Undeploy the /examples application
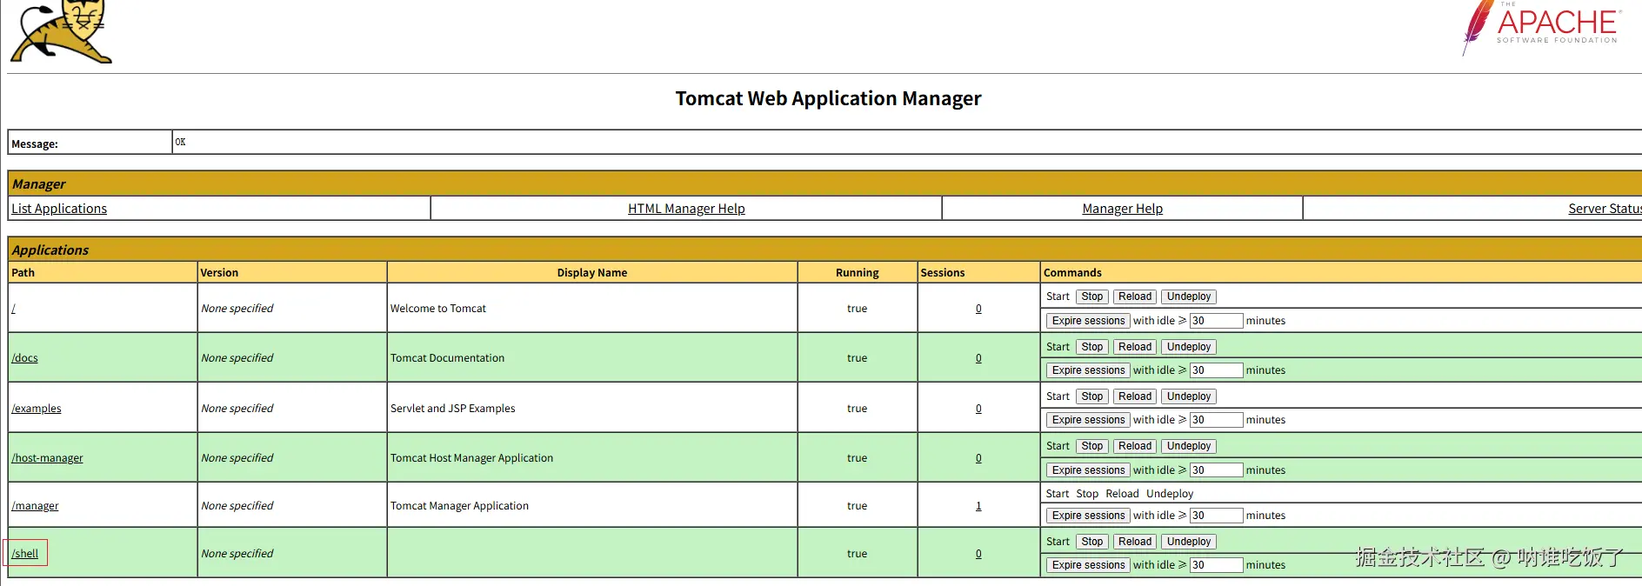 [1189, 396]
